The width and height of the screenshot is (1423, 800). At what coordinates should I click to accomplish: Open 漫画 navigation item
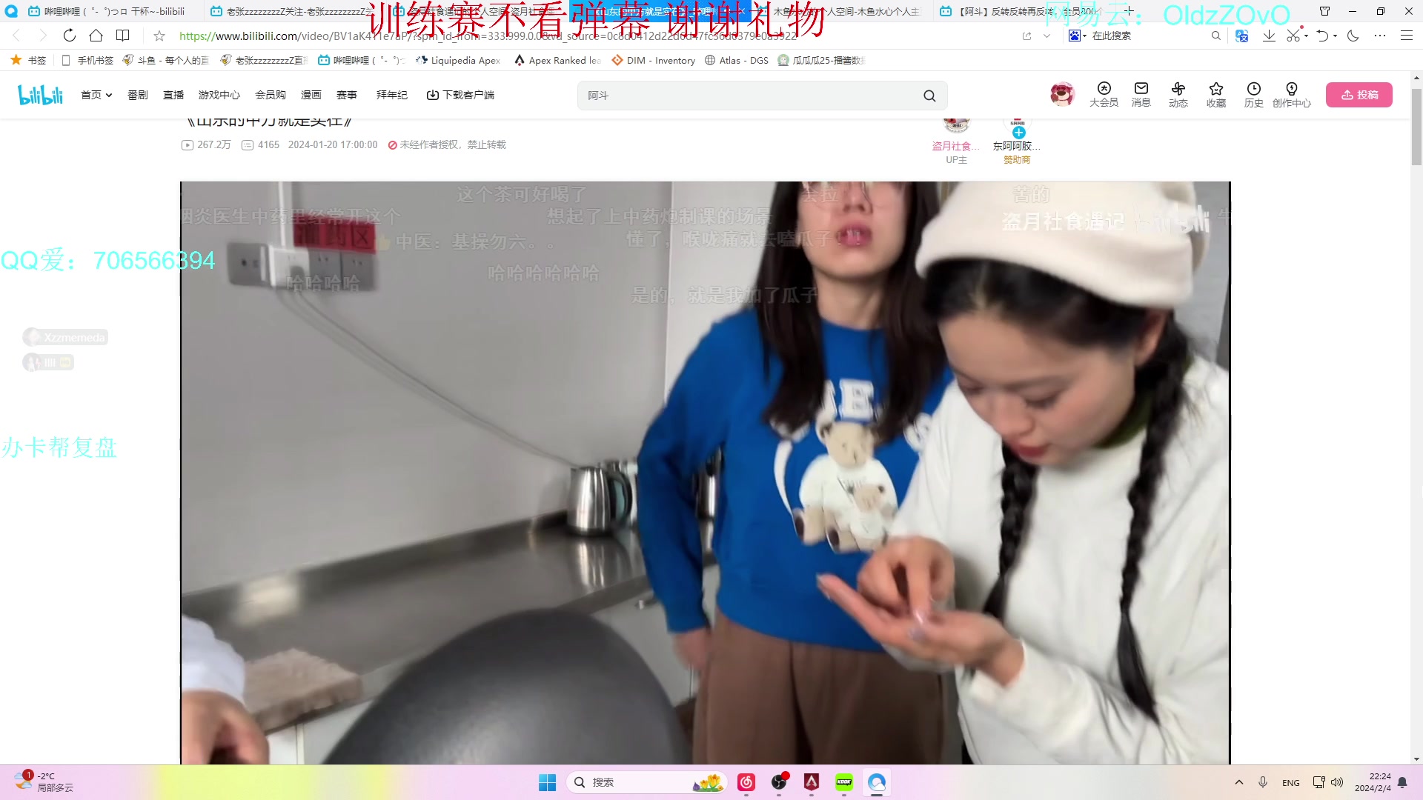[311, 95]
